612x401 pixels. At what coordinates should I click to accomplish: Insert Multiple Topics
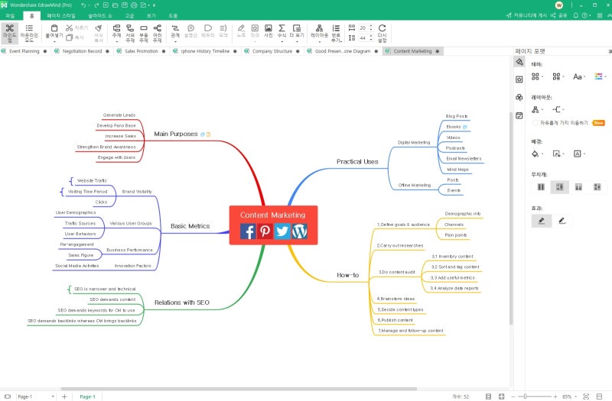(158, 33)
